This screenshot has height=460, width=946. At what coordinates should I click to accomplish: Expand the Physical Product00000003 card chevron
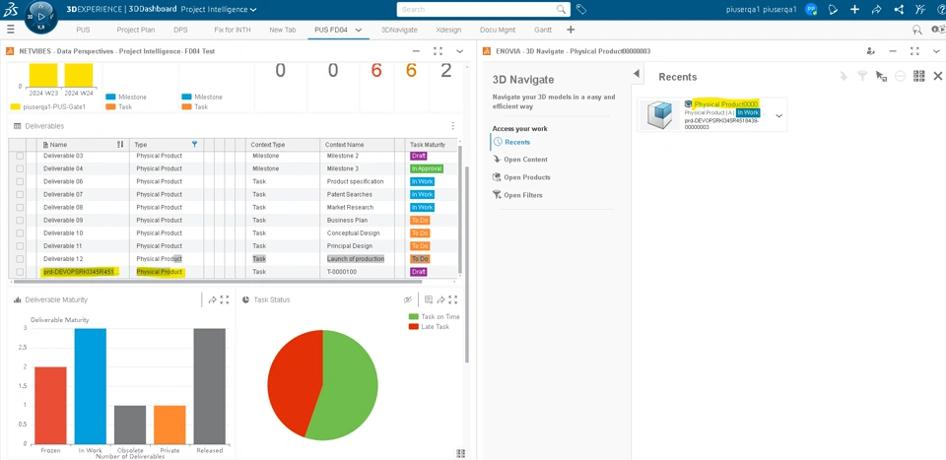[x=778, y=116]
